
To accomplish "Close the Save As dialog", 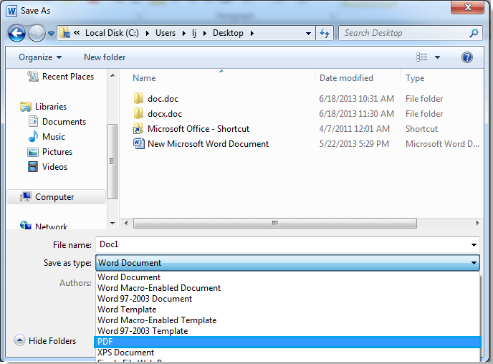I will [x=467, y=7].
